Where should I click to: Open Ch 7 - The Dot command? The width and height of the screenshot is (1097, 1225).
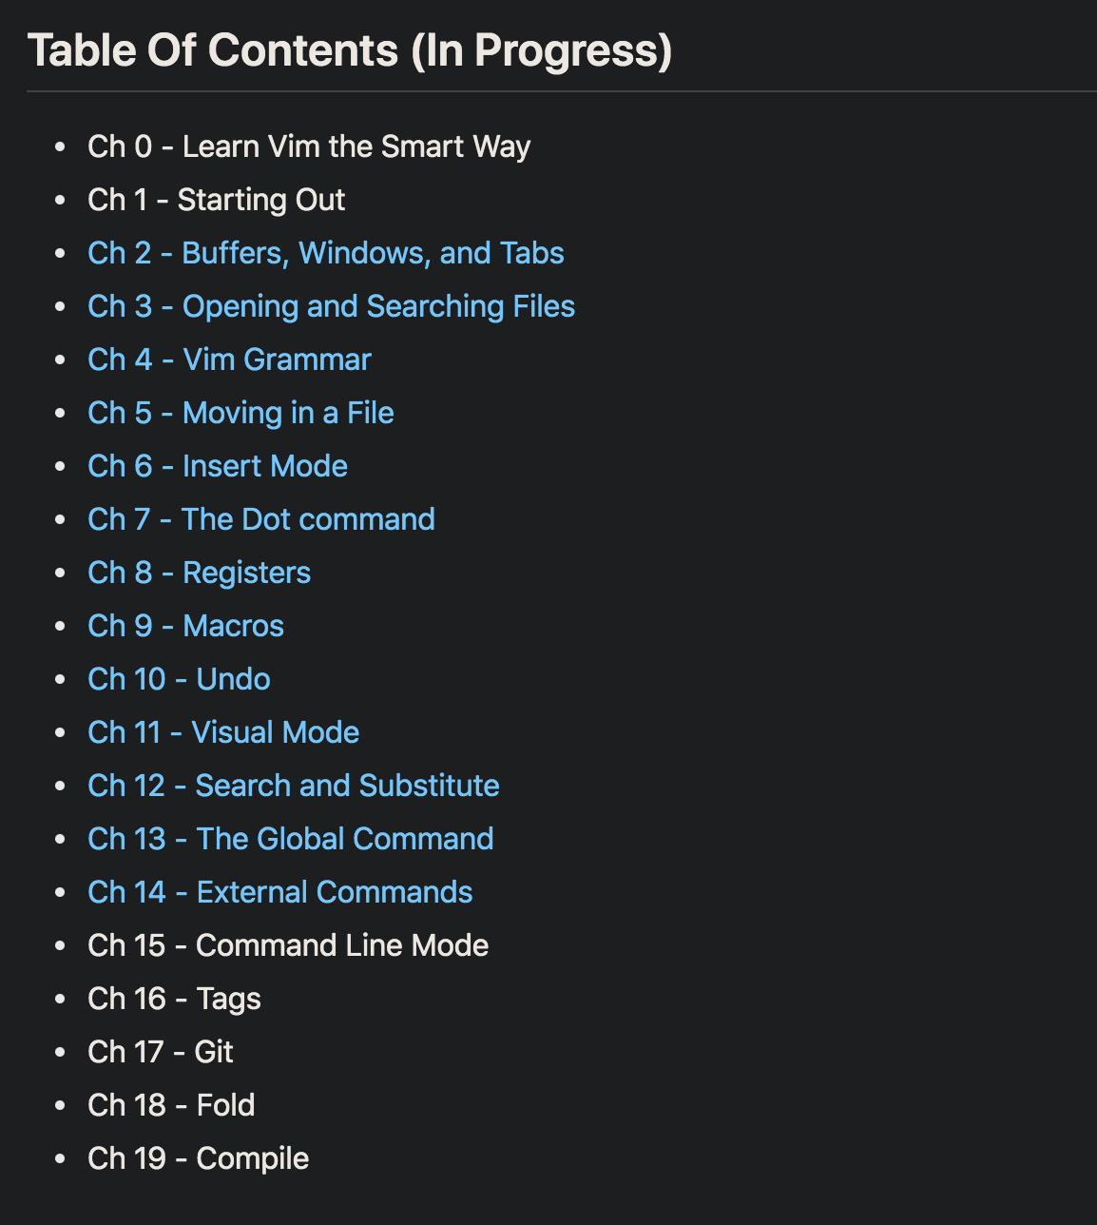click(x=261, y=519)
